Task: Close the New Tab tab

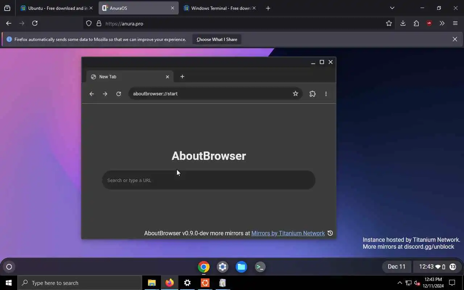Action: coord(167,77)
